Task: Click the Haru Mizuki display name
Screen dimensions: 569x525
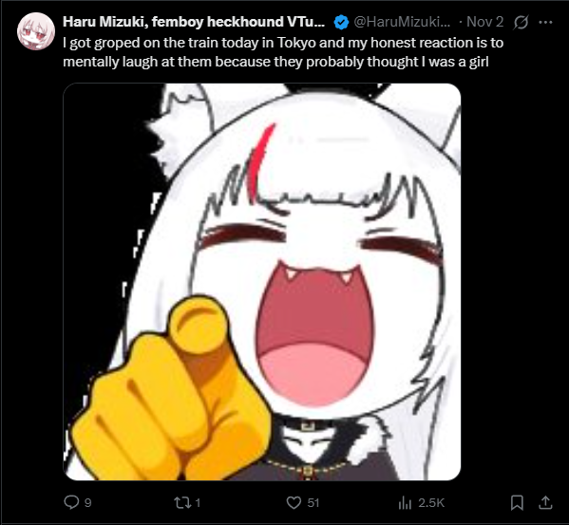Action: point(194,22)
